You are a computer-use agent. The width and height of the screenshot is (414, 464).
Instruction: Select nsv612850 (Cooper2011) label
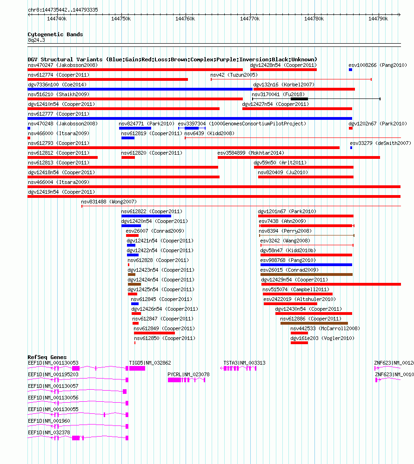pyautogui.click(x=165, y=339)
